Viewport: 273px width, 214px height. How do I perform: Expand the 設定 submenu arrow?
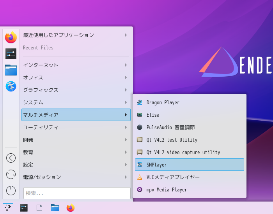coord(126,165)
